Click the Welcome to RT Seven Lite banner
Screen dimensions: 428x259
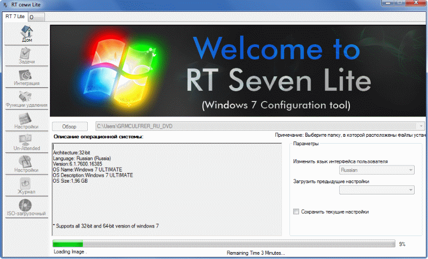[238, 71]
